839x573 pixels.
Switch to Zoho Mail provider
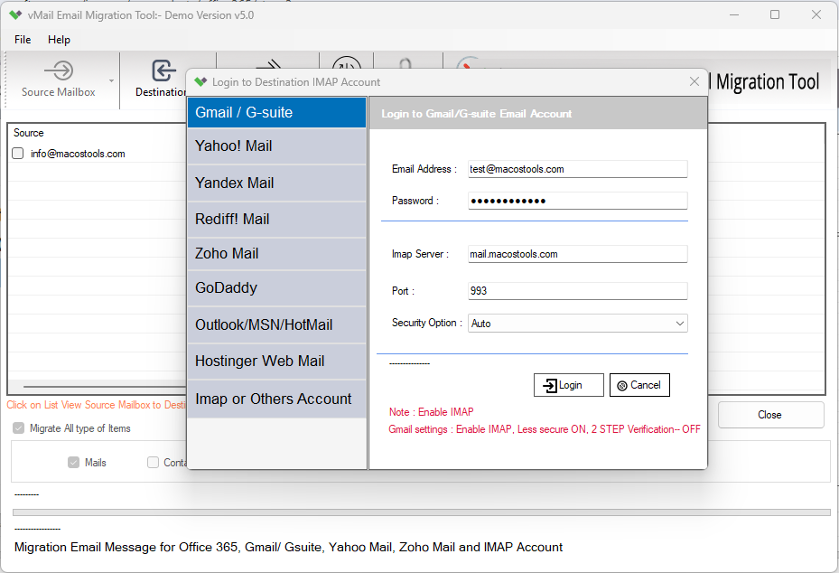pos(276,254)
